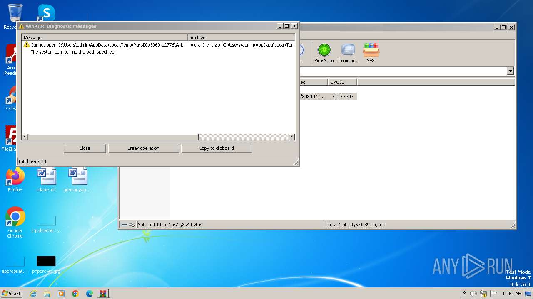Click the Break operation button

(143, 148)
